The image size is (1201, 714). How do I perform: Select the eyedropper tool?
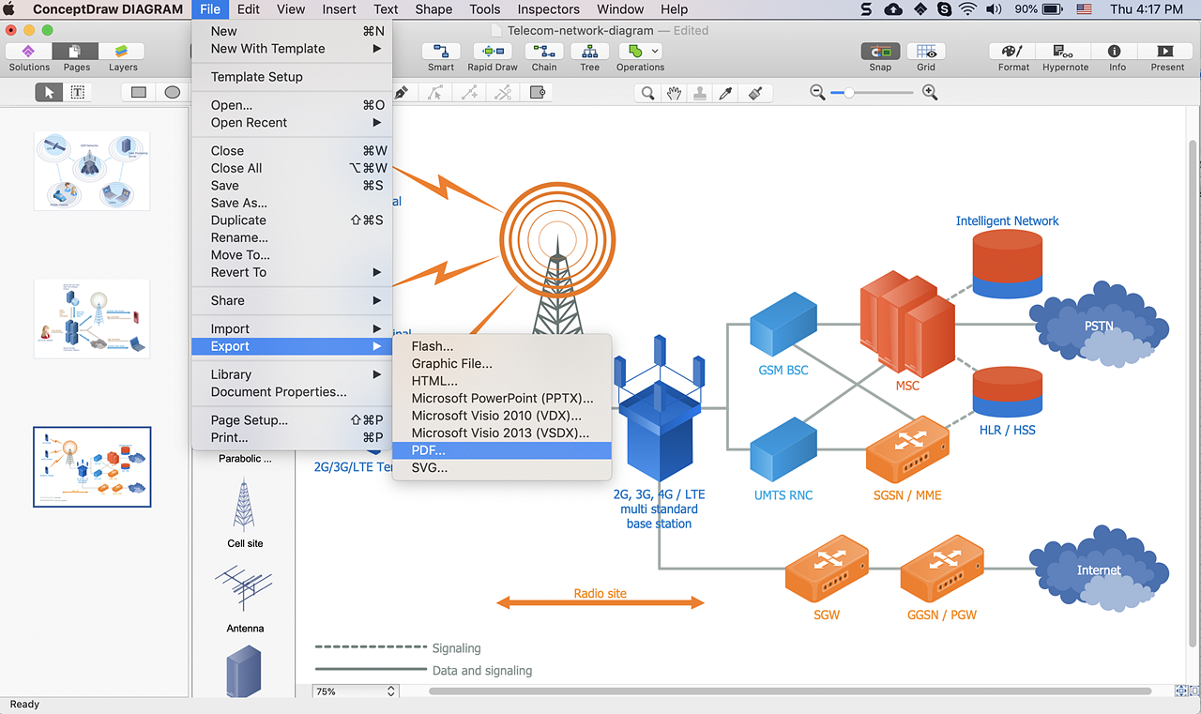click(724, 93)
